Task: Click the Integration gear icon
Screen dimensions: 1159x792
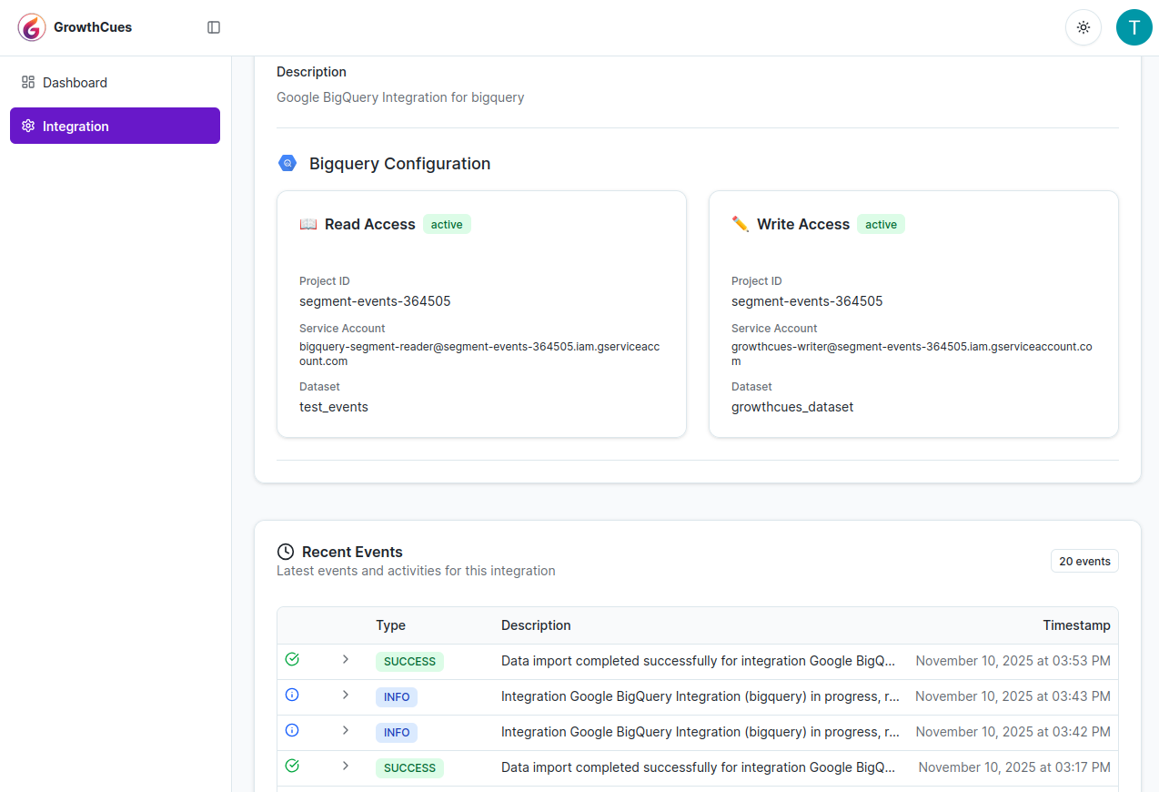Action: pos(26,126)
